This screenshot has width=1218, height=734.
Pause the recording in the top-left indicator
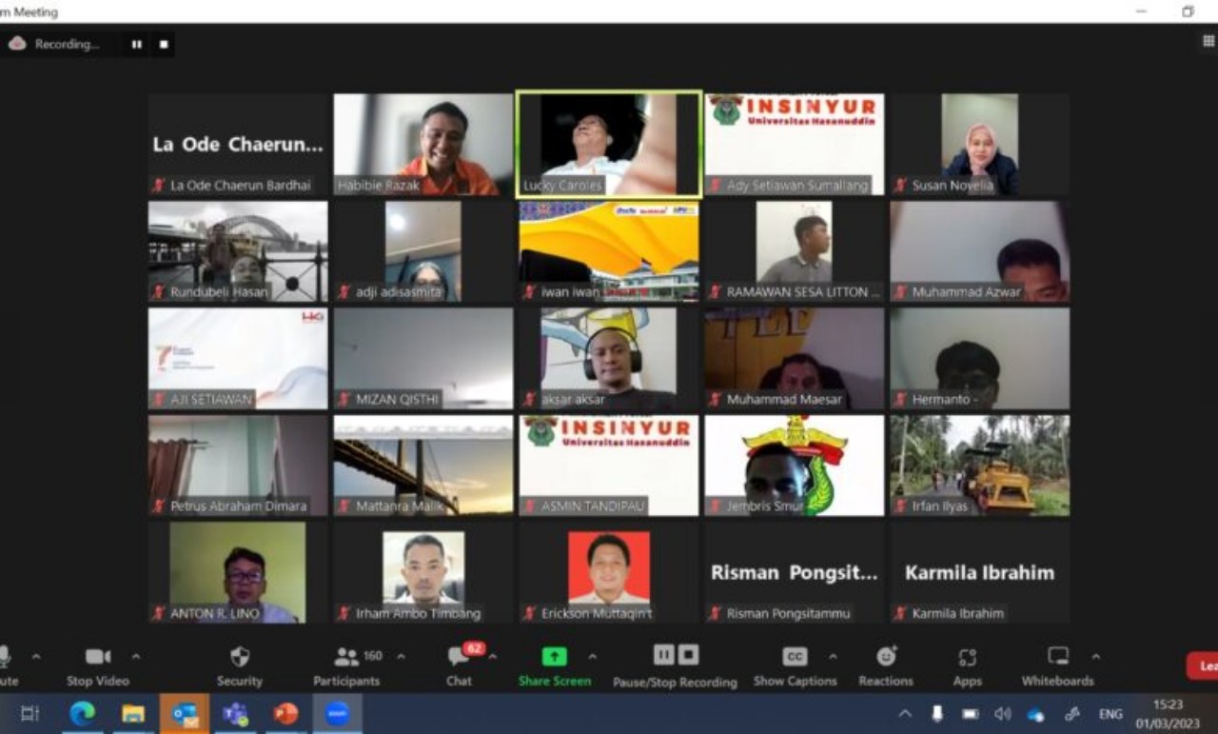137,44
